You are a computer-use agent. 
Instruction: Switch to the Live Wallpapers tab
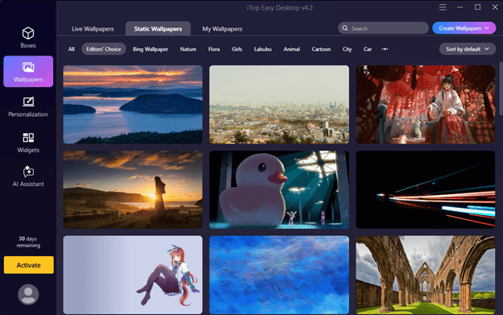(93, 29)
